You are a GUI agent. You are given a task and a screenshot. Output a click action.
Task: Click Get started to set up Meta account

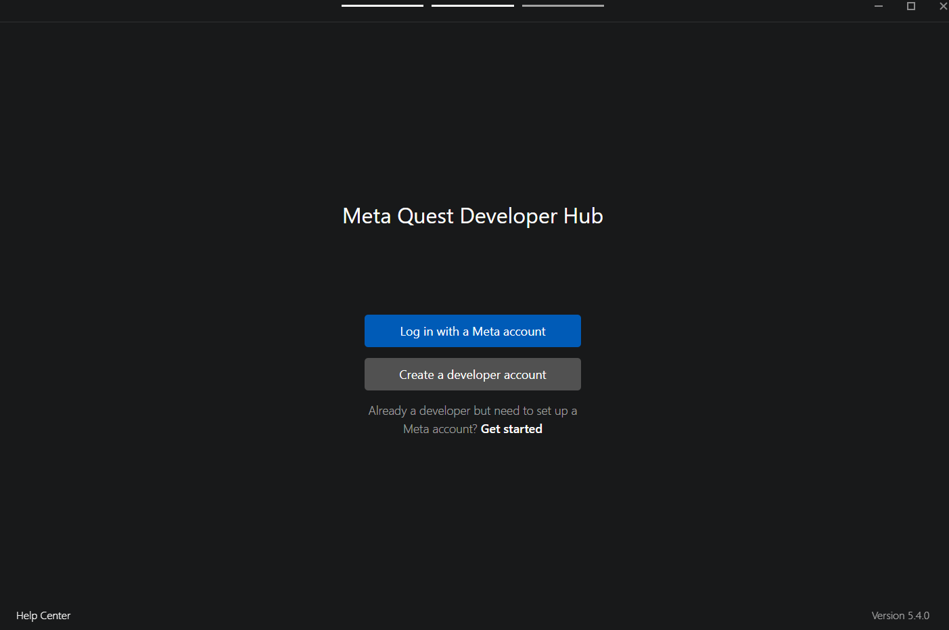pos(511,428)
